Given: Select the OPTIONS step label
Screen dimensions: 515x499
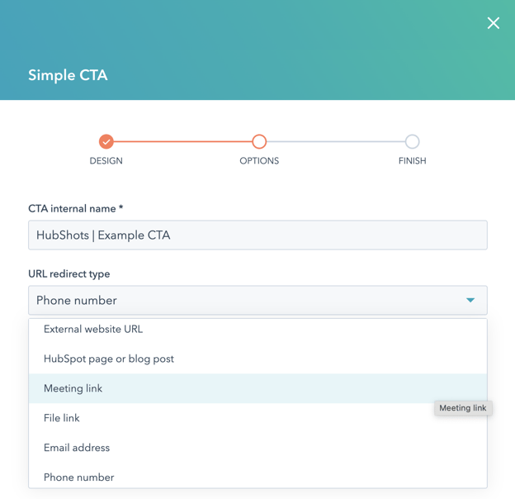Looking at the screenshot, I should pyautogui.click(x=259, y=161).
